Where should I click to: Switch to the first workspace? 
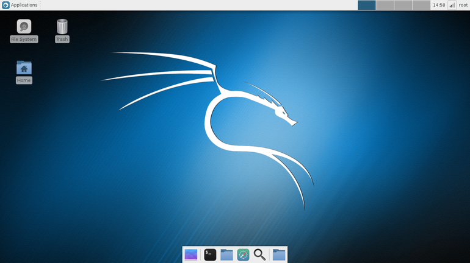tap(367, 5)
